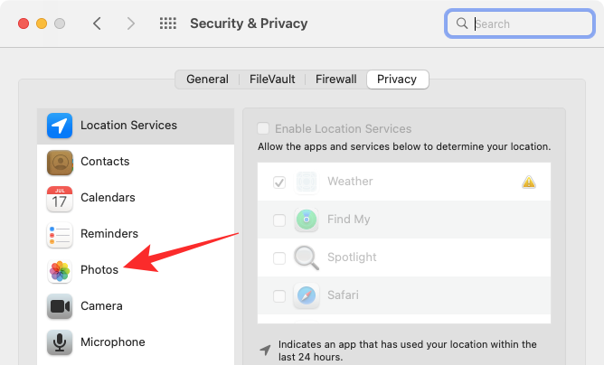Open Reminders privacy category
This screenshot has height=365, width=604.
point(109,233)
